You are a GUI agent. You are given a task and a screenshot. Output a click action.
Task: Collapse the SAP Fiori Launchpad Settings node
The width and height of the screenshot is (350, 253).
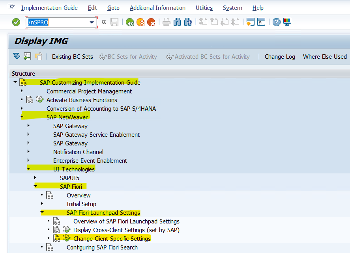pyautogui.click(x=42, y=212)
